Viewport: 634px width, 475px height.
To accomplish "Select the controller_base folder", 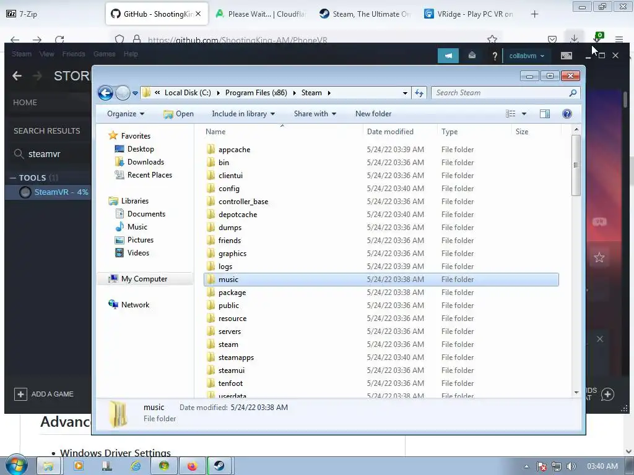I will (x=243, y=202).
